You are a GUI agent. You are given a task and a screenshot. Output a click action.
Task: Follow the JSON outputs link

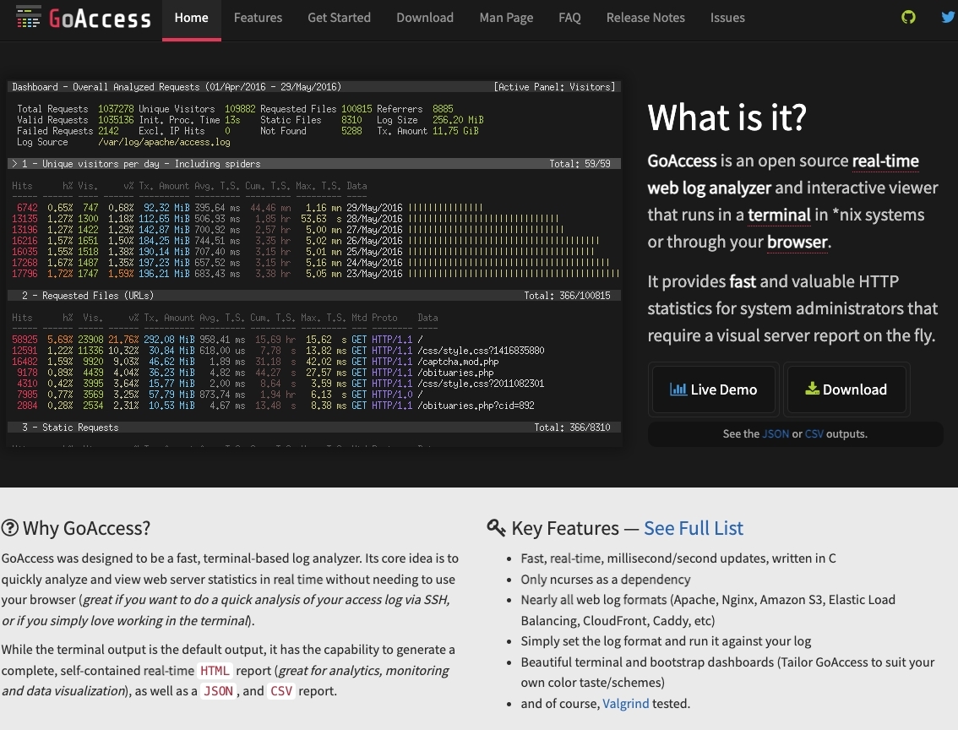point(776,434)
